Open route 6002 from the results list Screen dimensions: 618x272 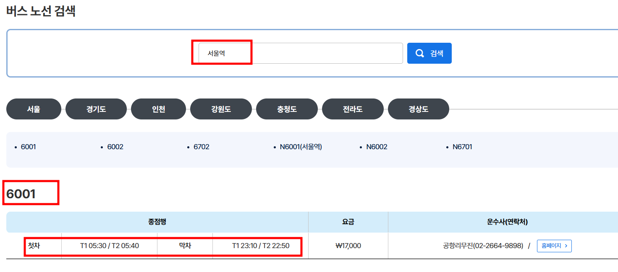pos(115,147)
